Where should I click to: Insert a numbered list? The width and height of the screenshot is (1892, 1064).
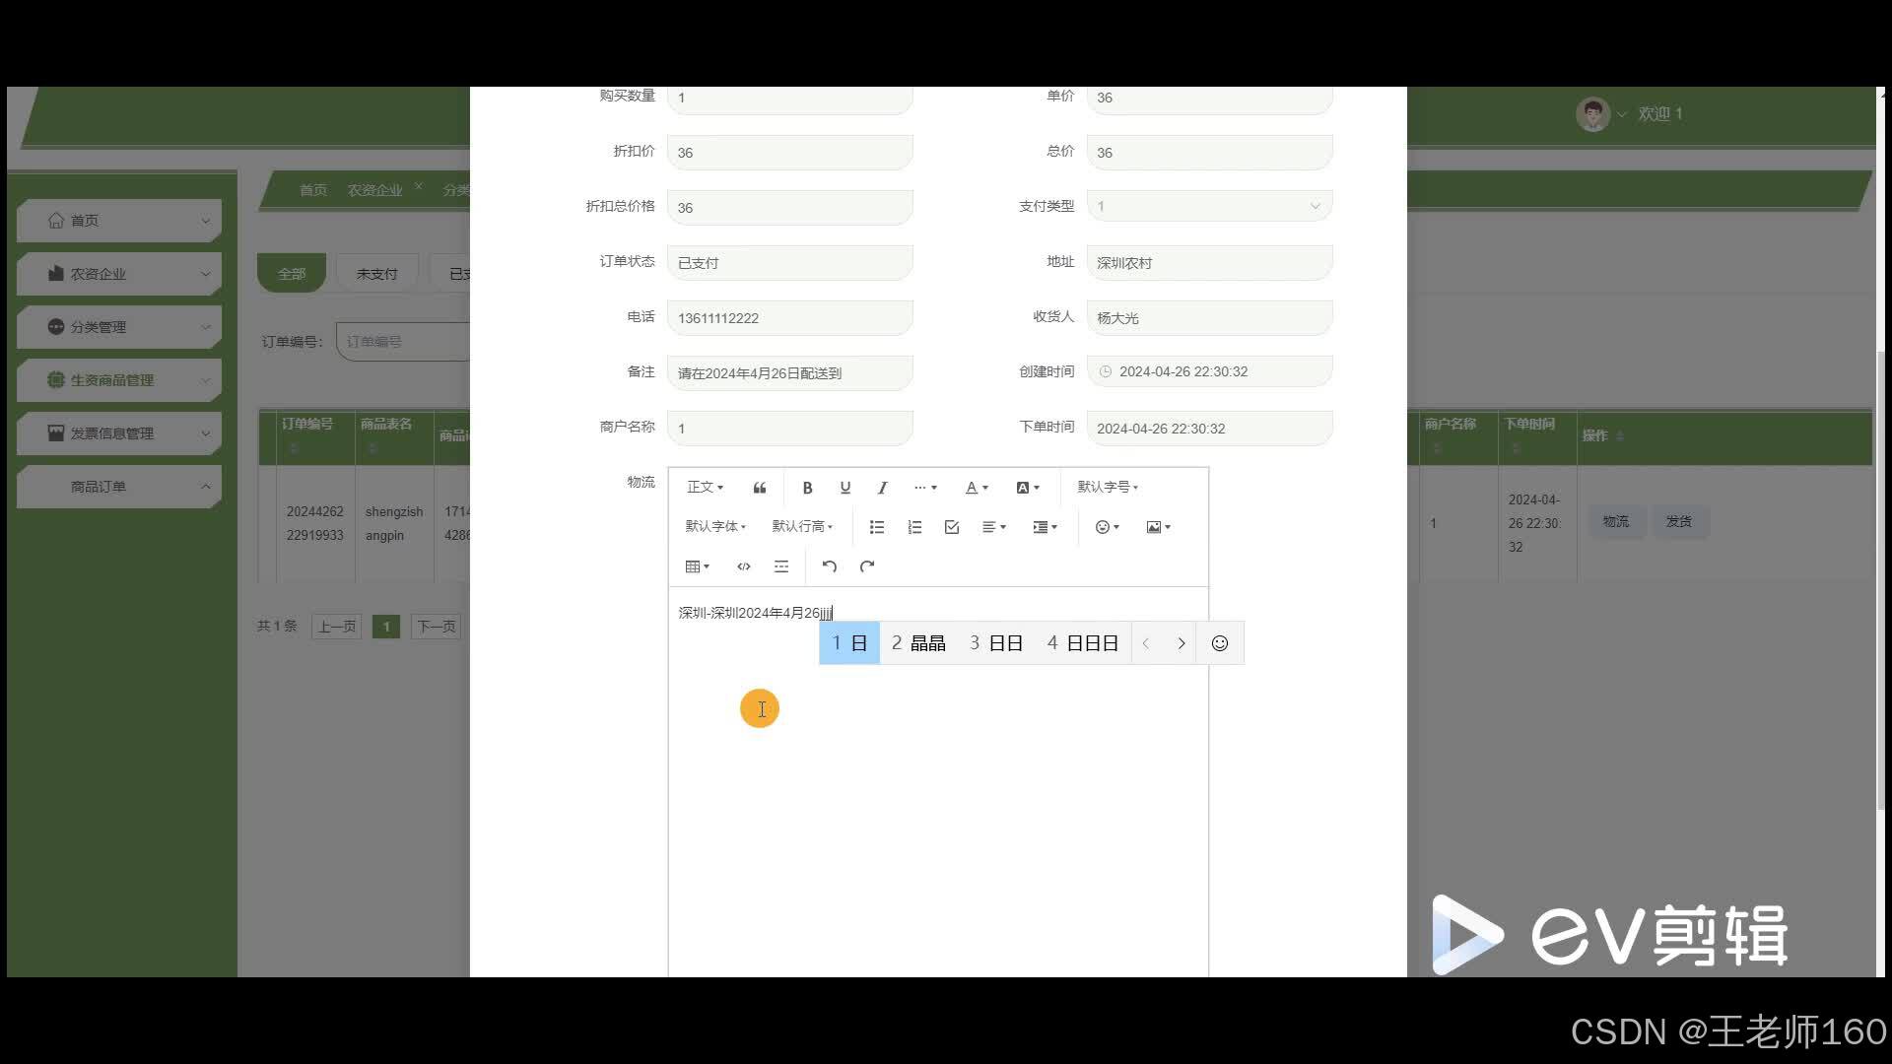(x=914, y=527)
